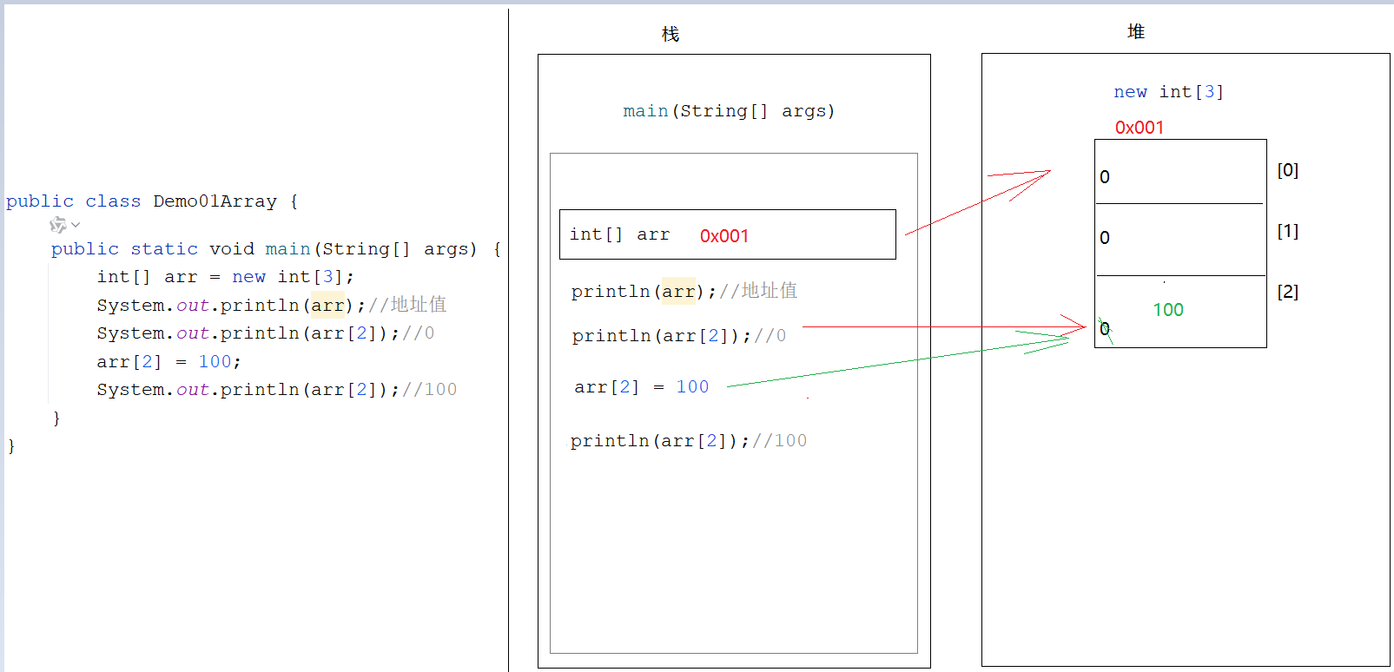1394x672 pixels.
Task: Click the [2] index label beside the array
Action: point(1287,292)
